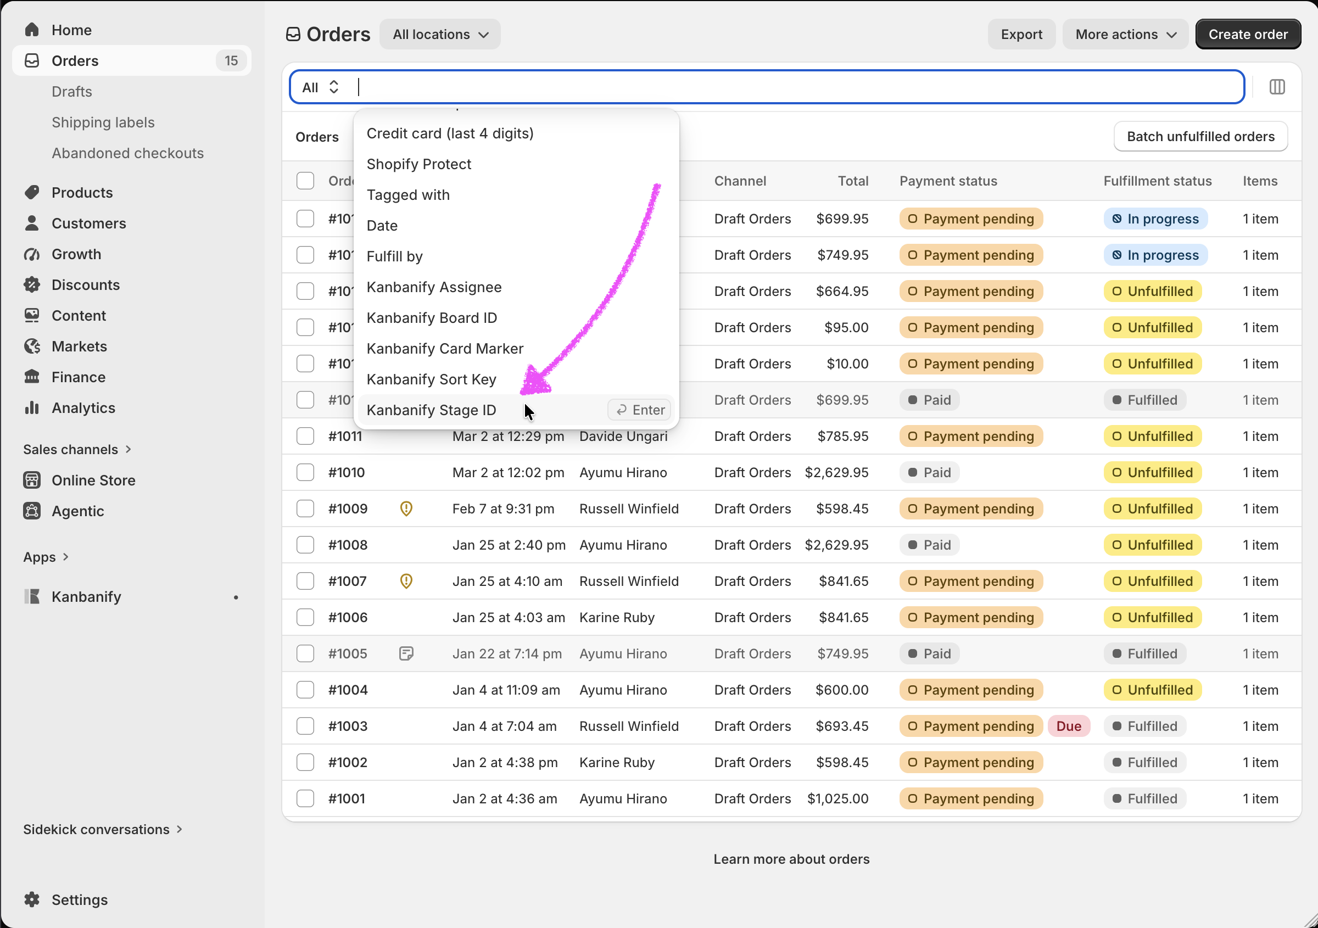The image size is (1318, 928).
Task: Open the Shipping labels sidebar link
Action: tap(103, 122)
